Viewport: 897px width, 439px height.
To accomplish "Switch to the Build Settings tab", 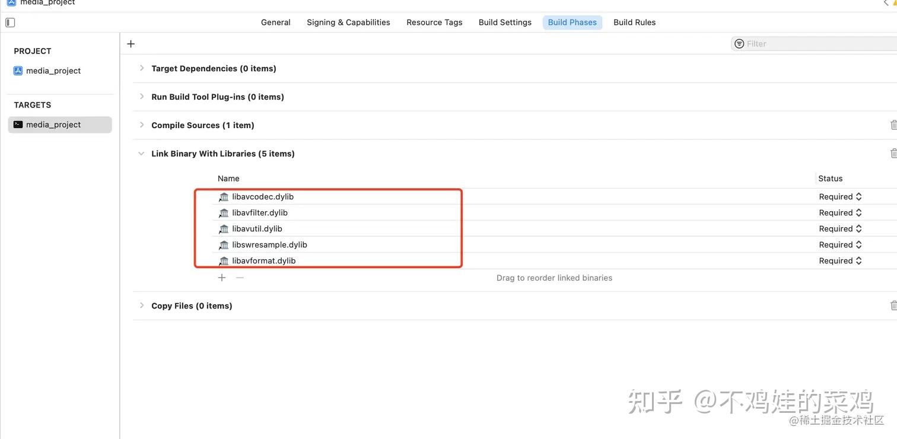I will coord(505,22).
